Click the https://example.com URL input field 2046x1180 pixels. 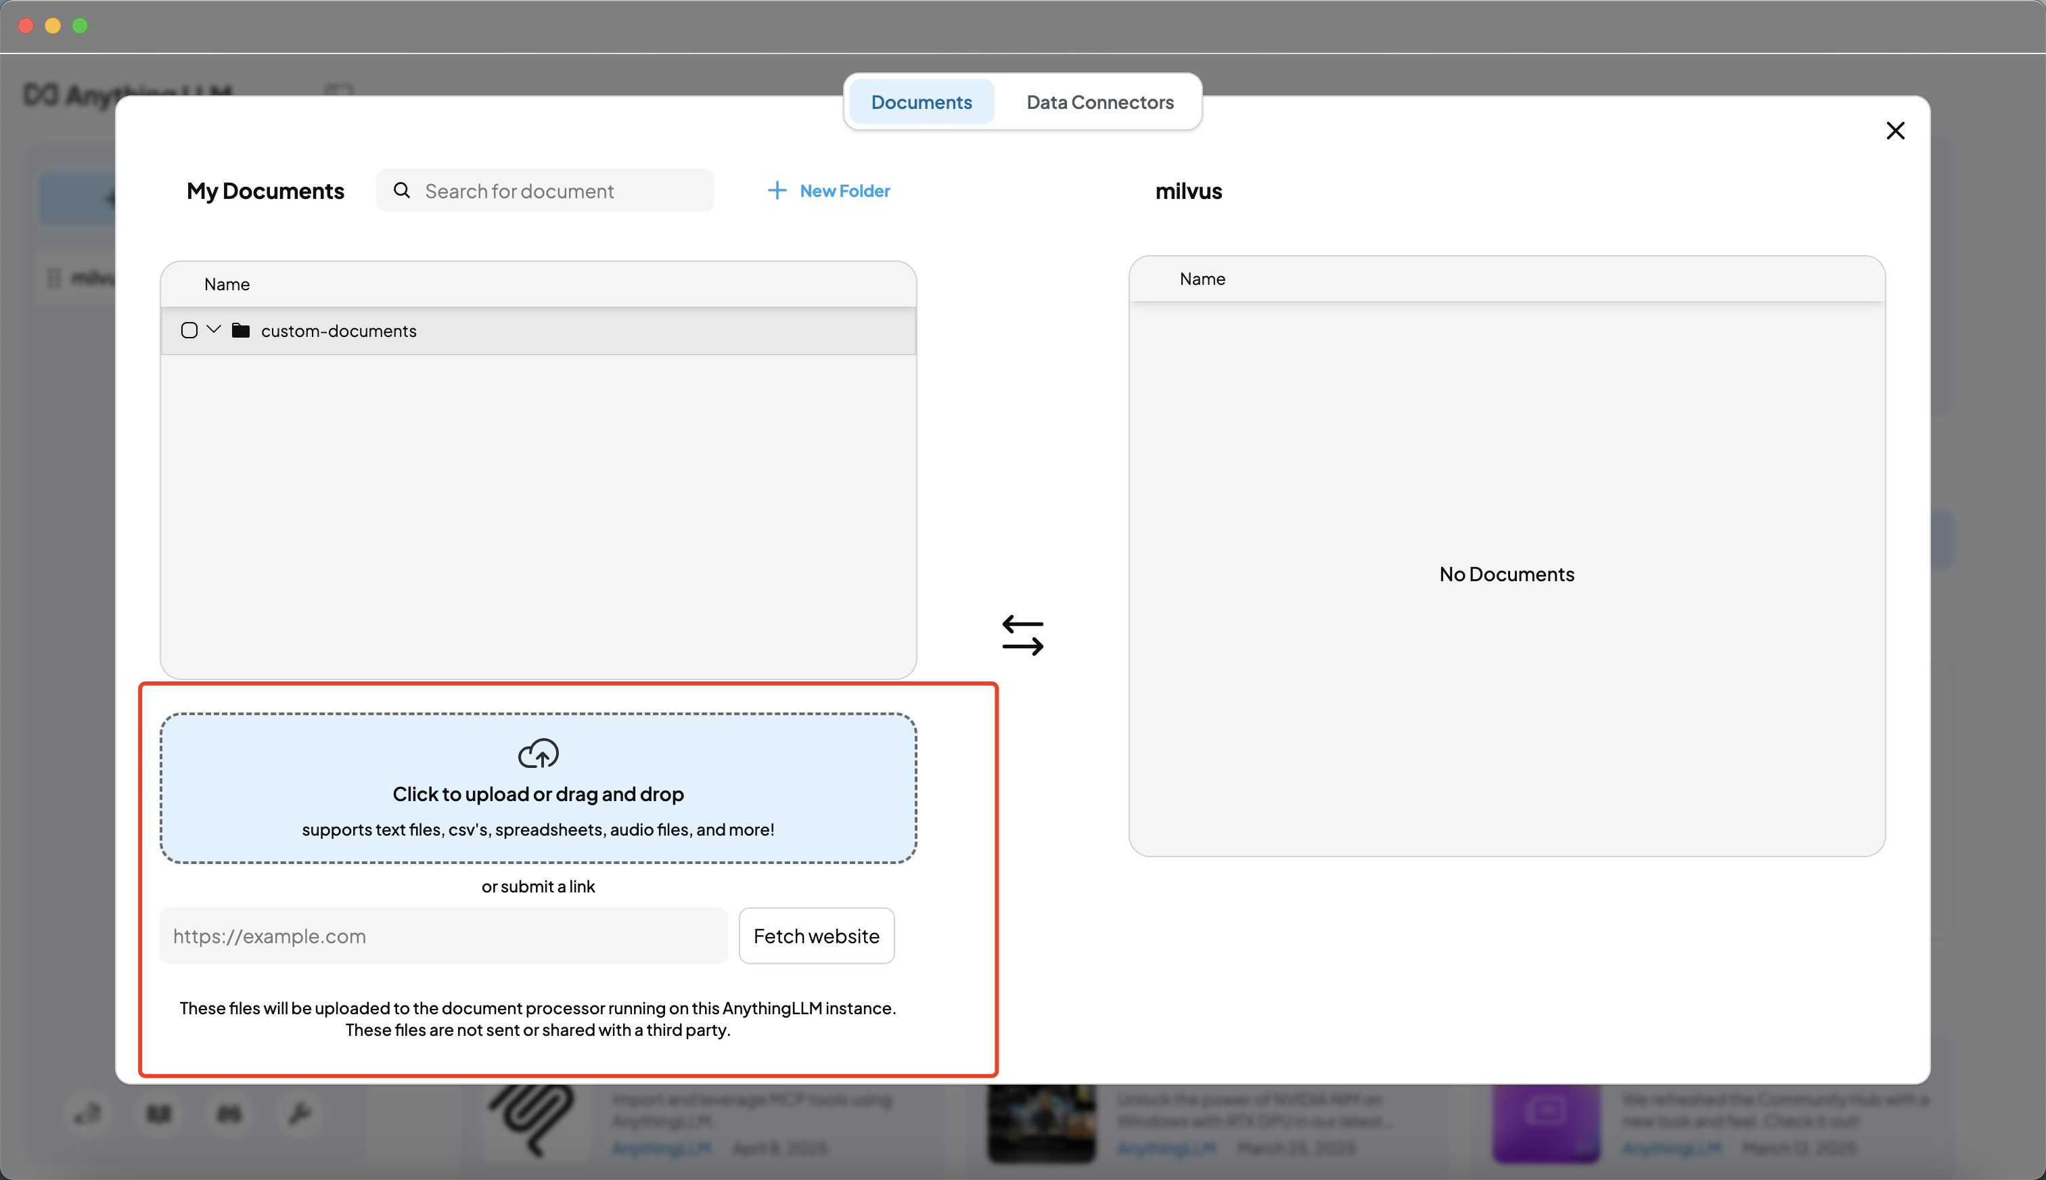coord(442,935)
